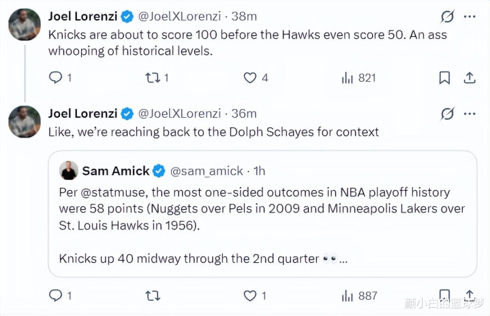Share the first Joel Lorenzi tweet
Screen dimensions: 490x316
tap(470, 78)
